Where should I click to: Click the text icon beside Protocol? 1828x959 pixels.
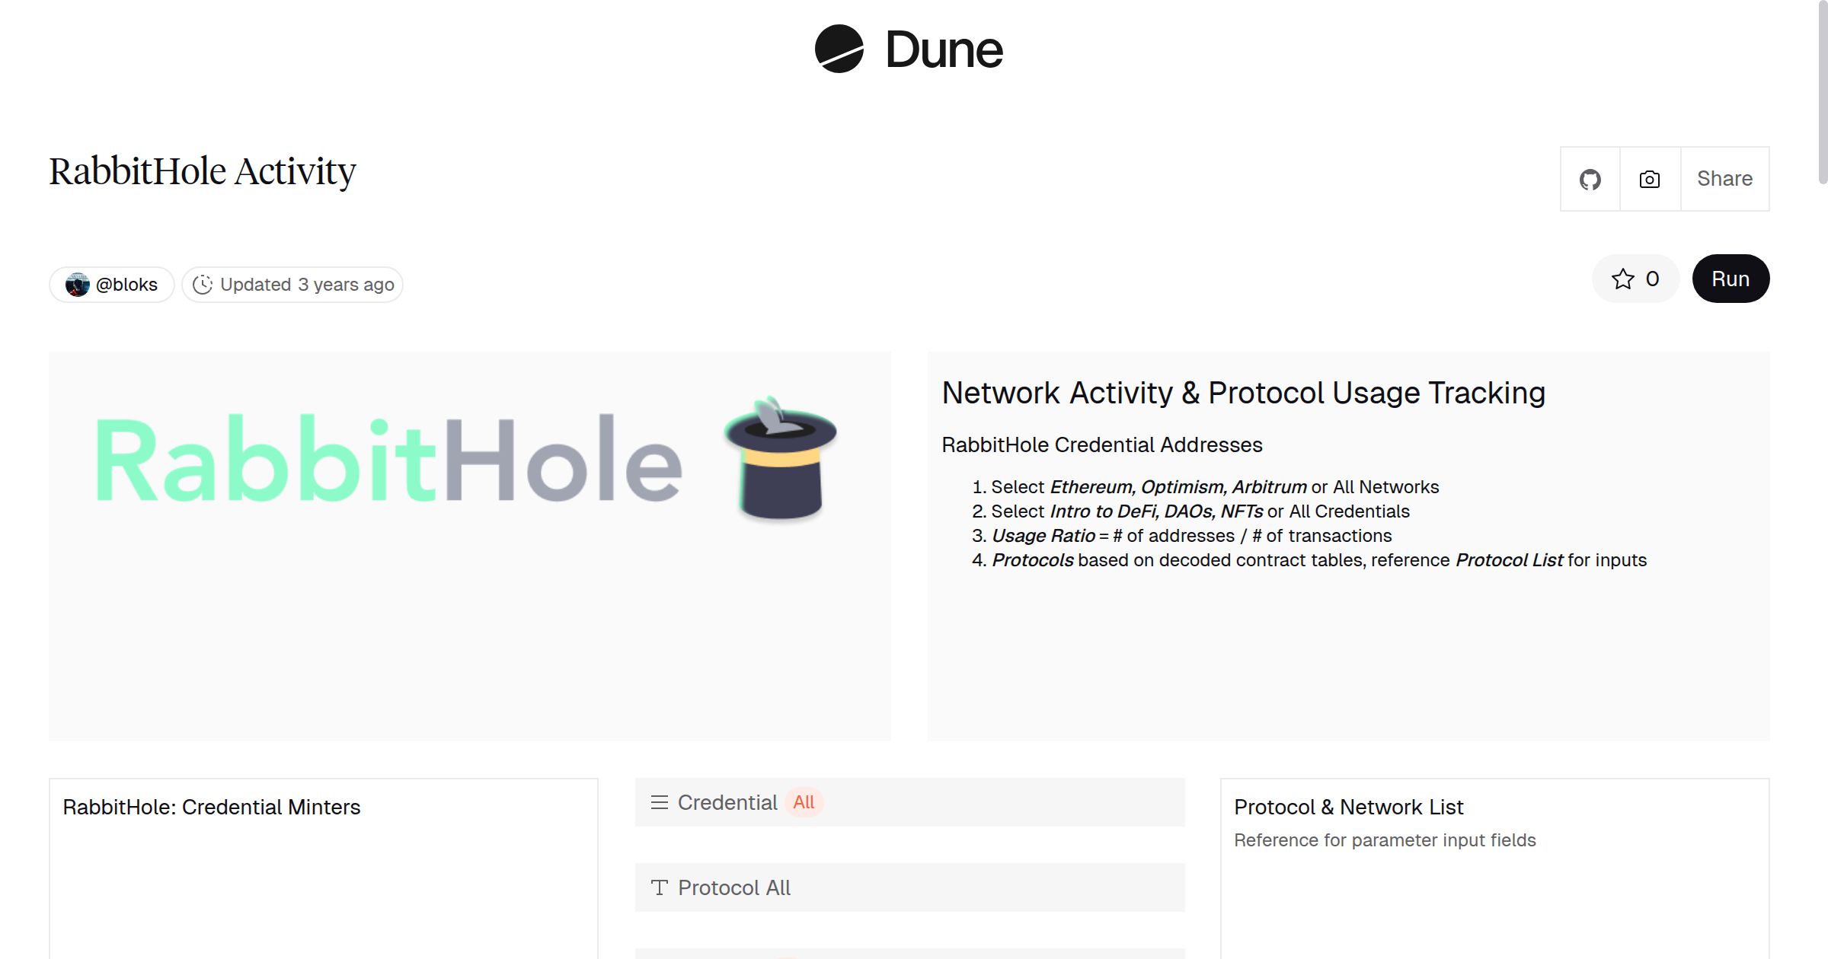659,887
